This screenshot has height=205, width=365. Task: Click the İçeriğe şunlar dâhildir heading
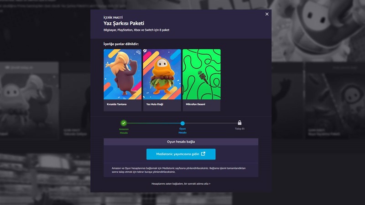[x=121, y=44]
